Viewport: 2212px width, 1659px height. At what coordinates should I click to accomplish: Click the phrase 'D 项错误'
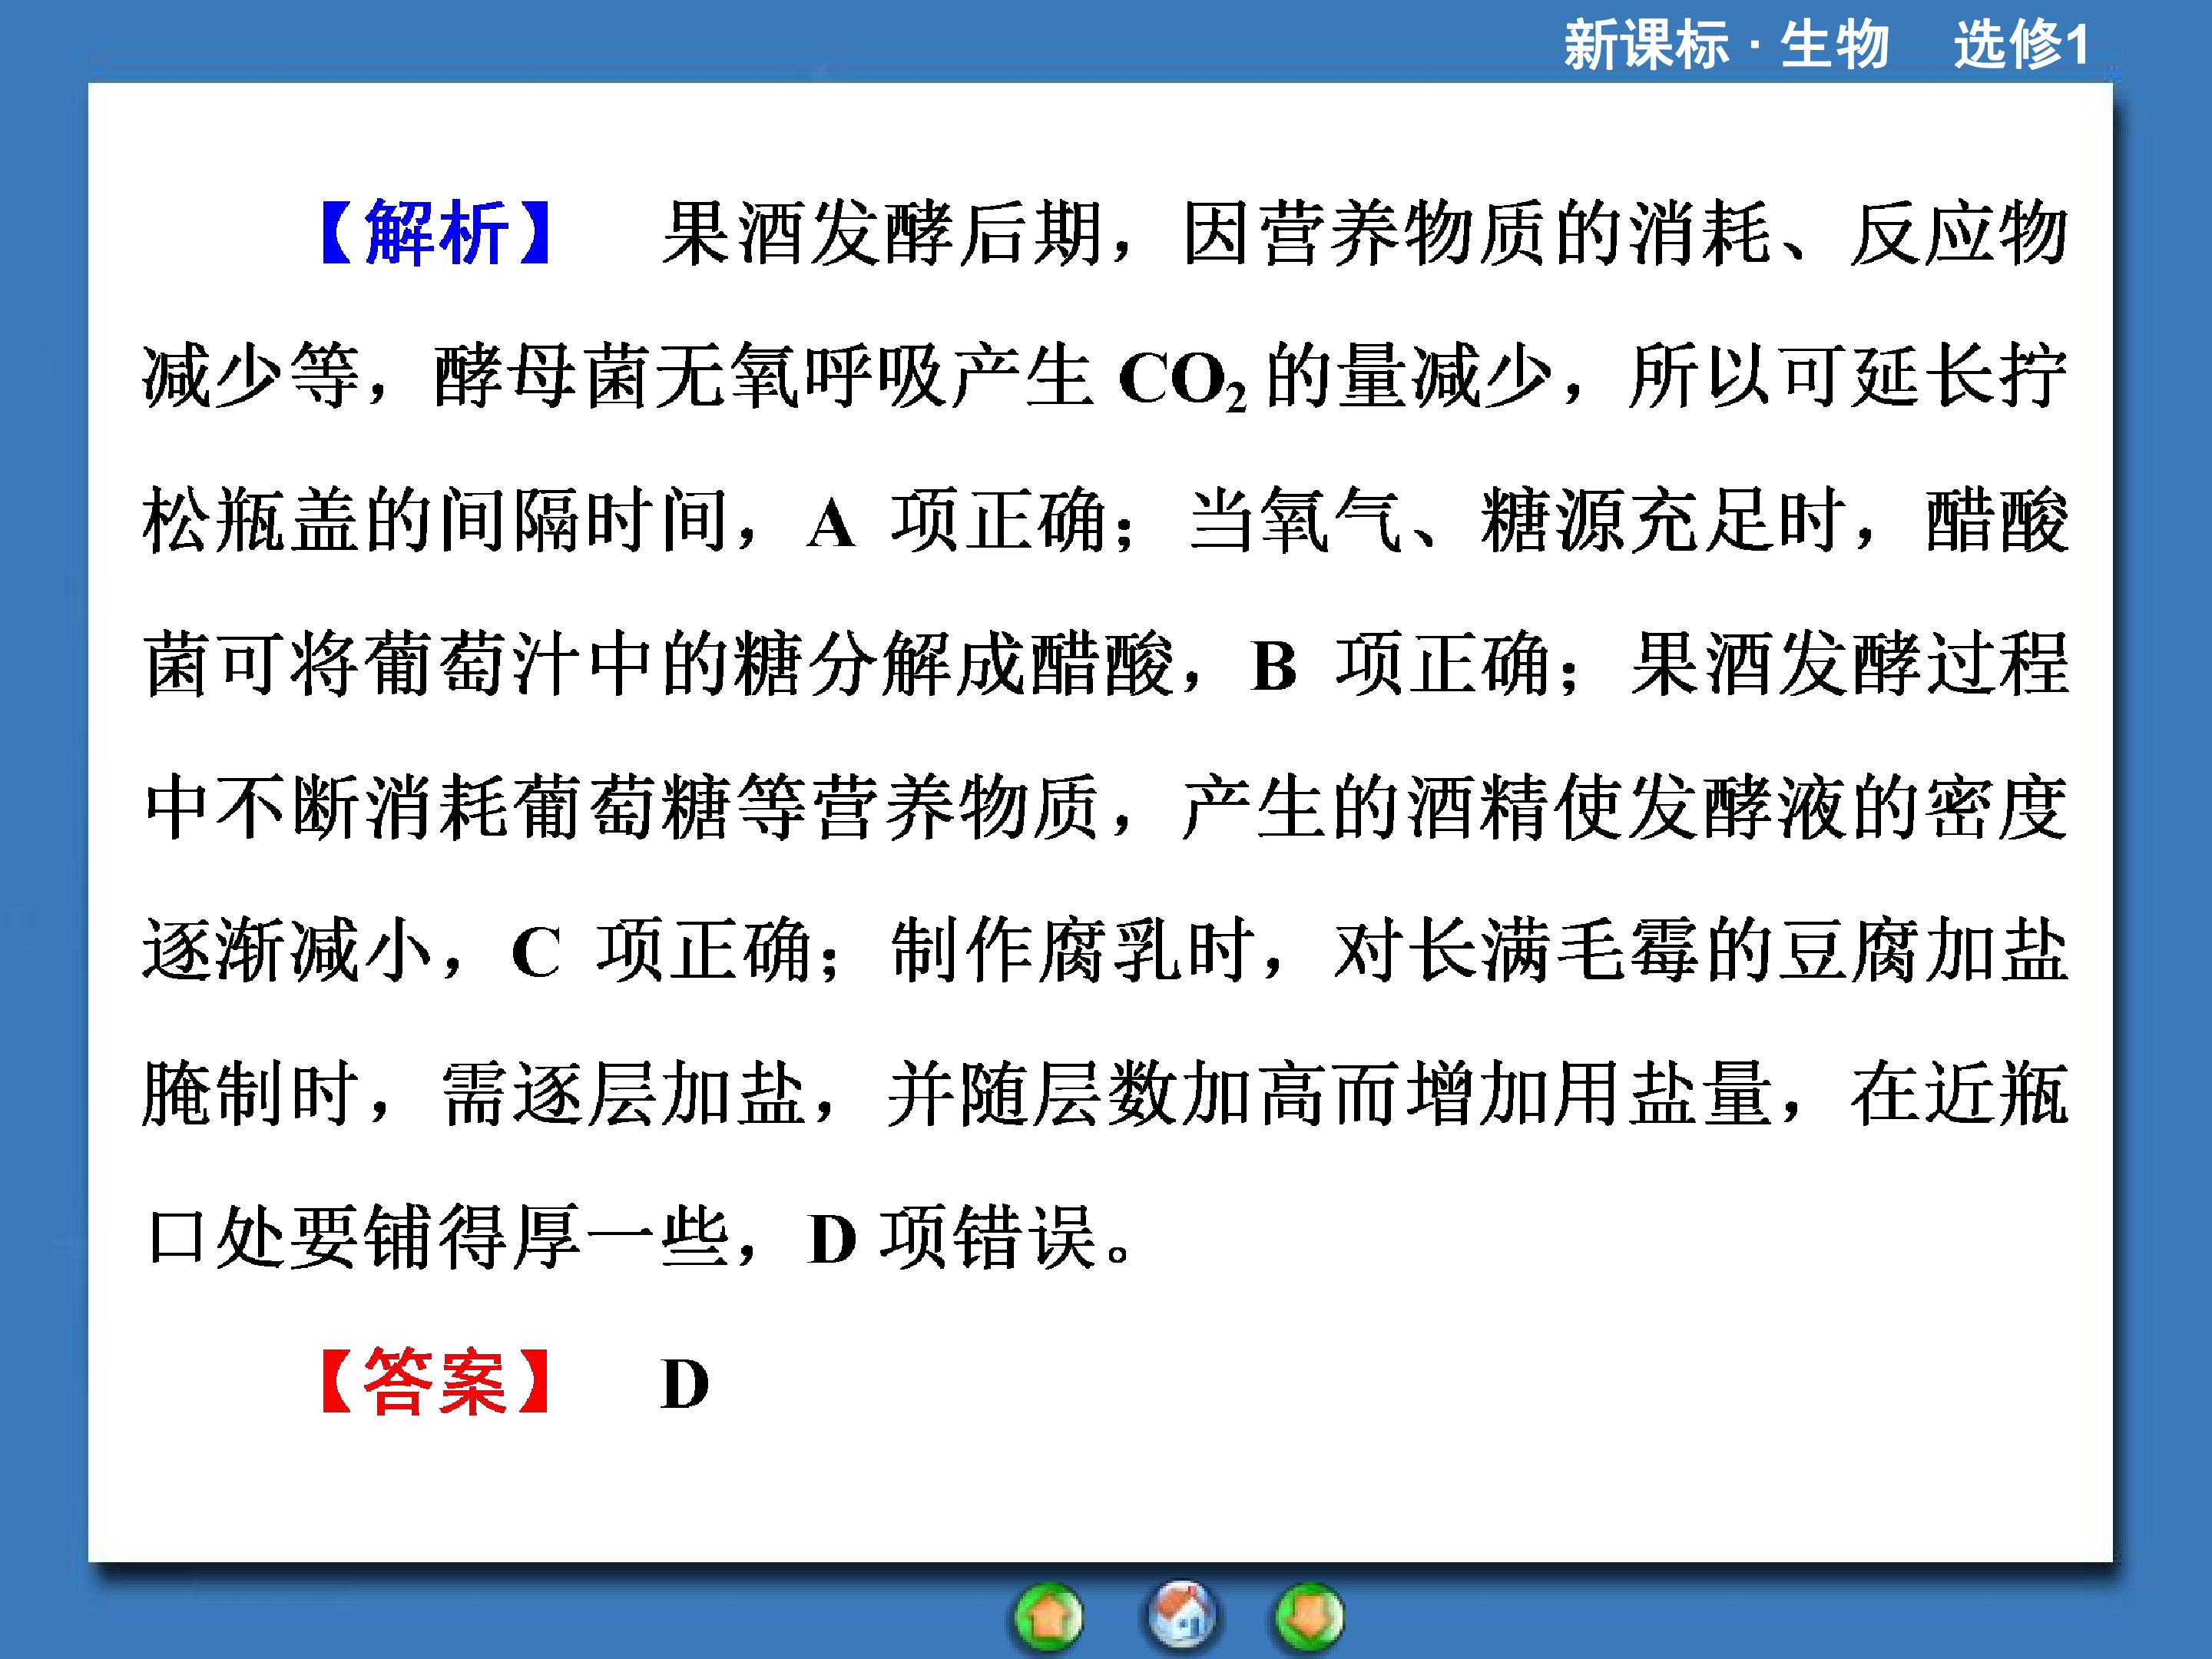tap(954, 1238)
